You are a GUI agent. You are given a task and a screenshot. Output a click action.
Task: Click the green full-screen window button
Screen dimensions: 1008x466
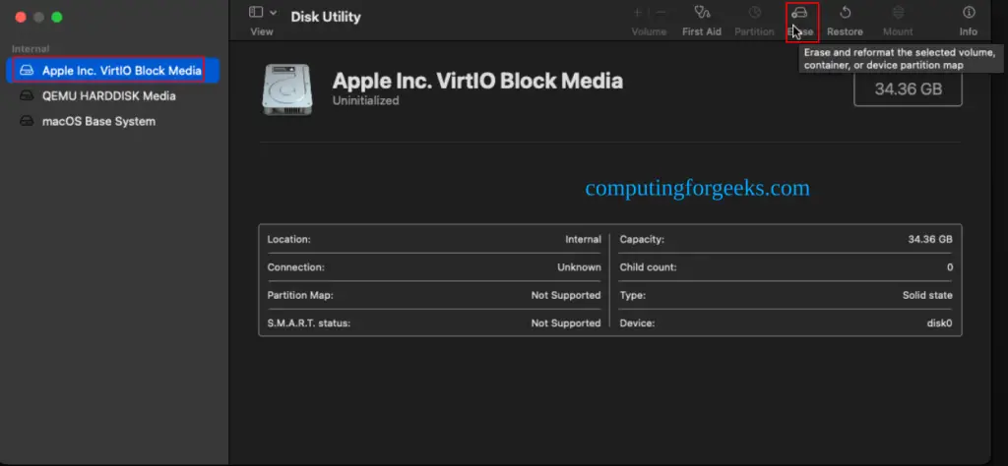click(x=56, y=18)
